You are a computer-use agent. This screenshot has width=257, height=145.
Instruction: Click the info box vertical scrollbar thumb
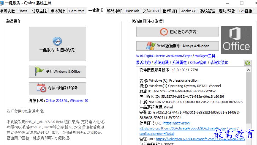tap(249, 98)
